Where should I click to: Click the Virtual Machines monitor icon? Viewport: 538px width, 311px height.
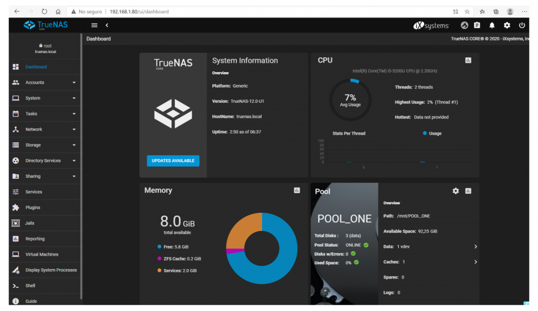click(x=16, y=254)
